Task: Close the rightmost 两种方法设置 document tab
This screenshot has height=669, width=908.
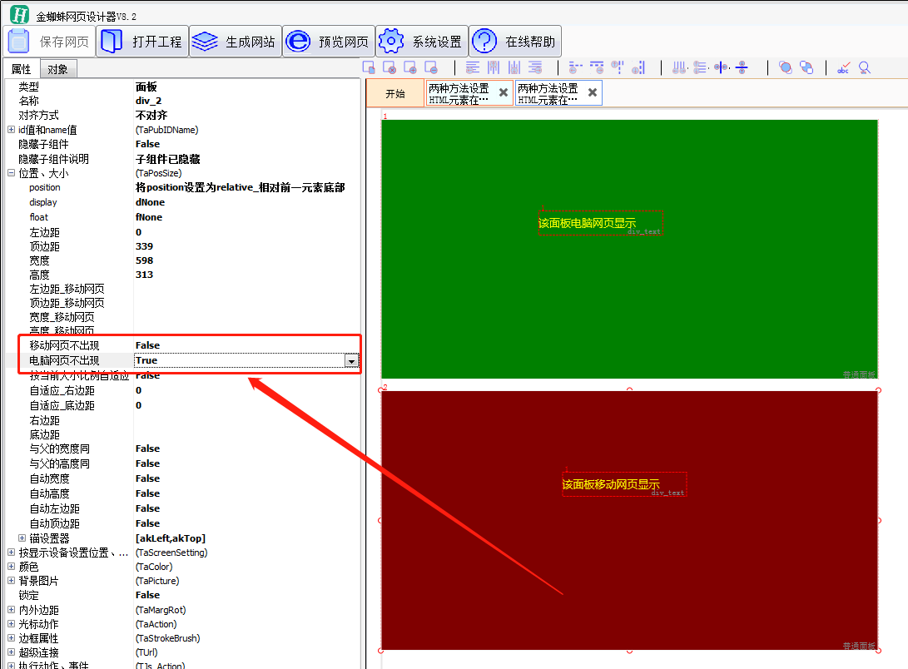Action: click(593, 92)
